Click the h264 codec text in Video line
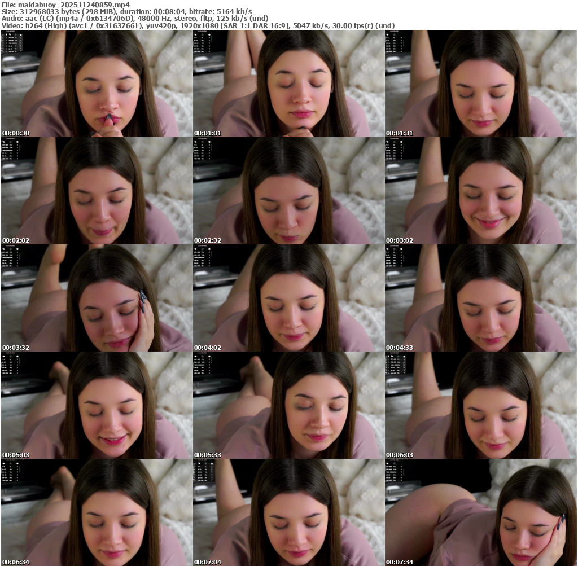Viewport: 578px width, 566px height. pyautogui.click(x=42, y=25)
